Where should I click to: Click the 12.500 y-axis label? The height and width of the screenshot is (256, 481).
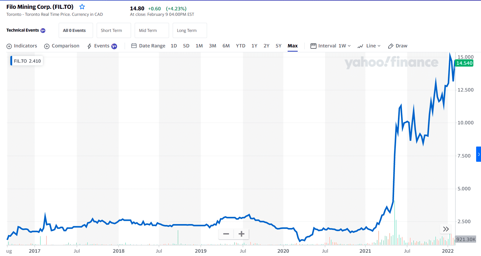[465, 90]
